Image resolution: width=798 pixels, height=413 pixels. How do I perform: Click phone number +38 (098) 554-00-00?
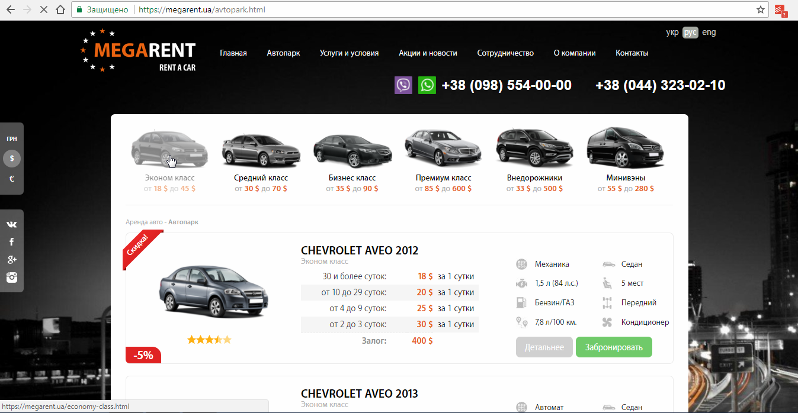click(x=507, y=85)
